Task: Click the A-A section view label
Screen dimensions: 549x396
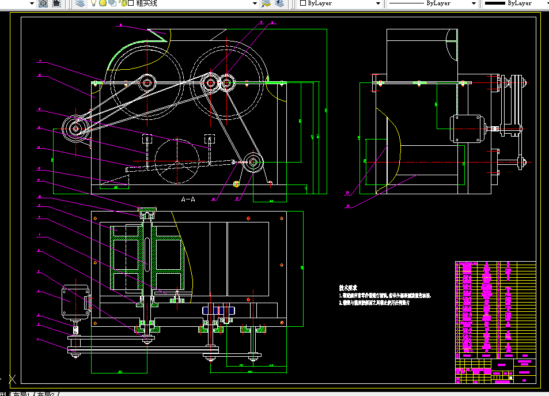Action: pyautogui.click(x=188, y=199)
